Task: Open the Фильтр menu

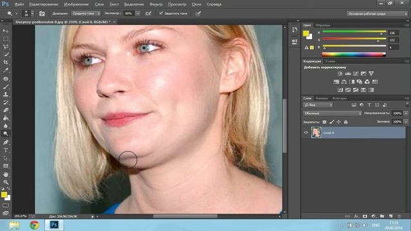Action: coord(155,4)
